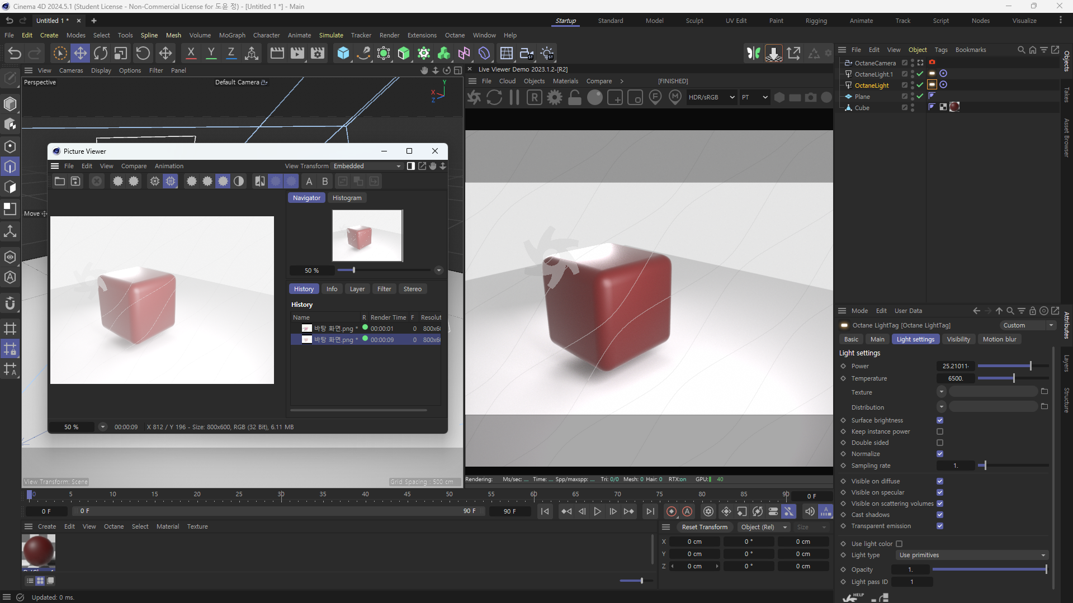Add a Cube primitive object
1073x603 pixels.
343,53
